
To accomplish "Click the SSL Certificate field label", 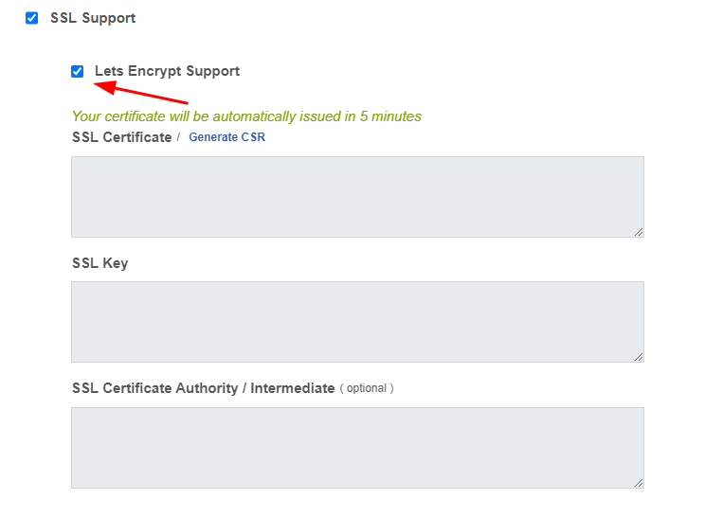I will pyautogui.click(x=121, y=137).
